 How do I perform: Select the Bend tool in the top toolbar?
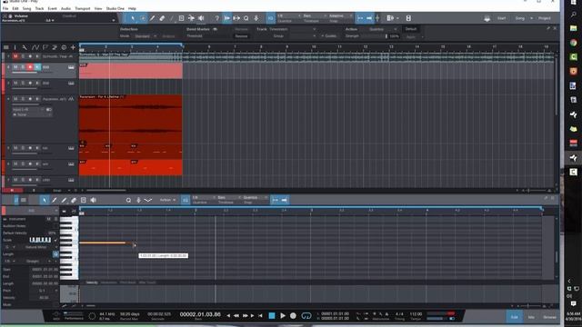coord(191,18)
